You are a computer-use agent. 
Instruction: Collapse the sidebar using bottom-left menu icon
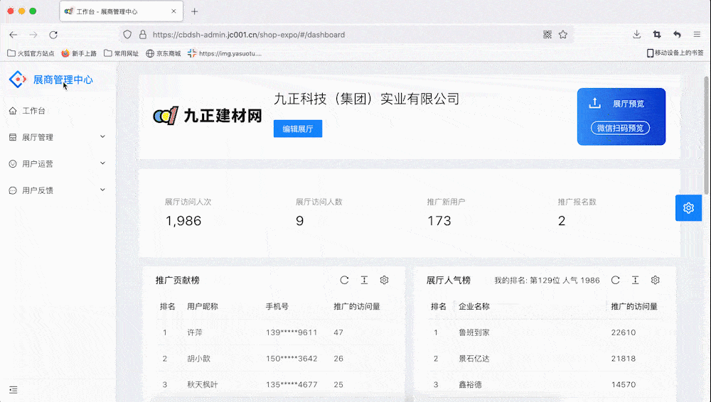coord(13,389)
